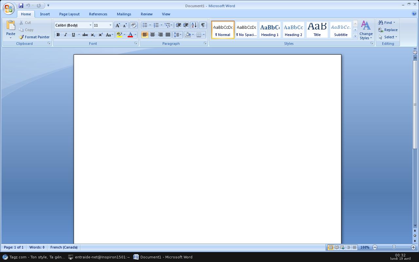Select the Format Painter tool
This screenshot has height=262, width=419.
coord(34,37)
